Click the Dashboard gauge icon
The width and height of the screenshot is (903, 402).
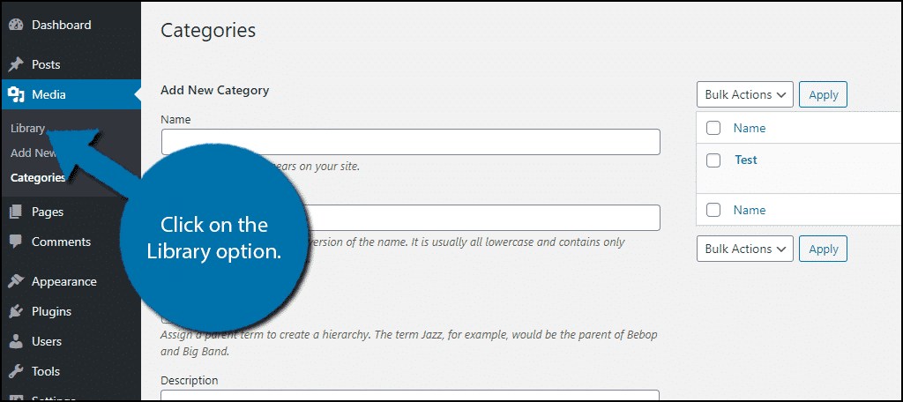[x=17, y=25]
